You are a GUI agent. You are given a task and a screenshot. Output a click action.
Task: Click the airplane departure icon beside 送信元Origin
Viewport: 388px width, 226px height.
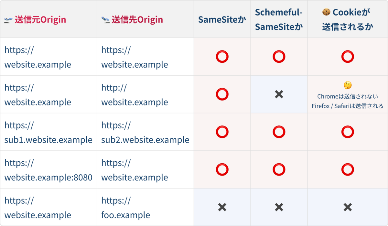[8, 20]
